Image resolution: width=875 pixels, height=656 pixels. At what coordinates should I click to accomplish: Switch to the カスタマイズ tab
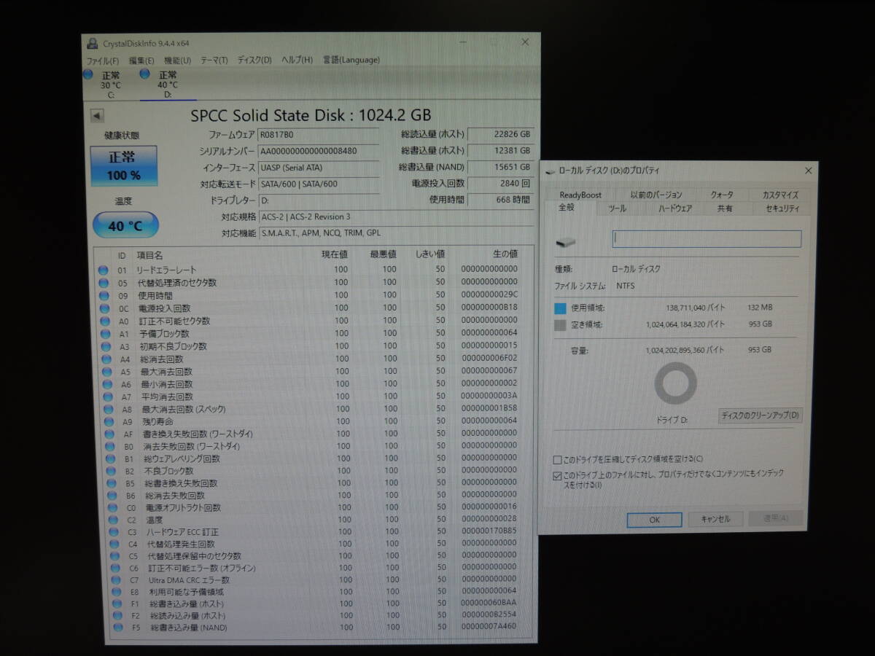point(780,195)
